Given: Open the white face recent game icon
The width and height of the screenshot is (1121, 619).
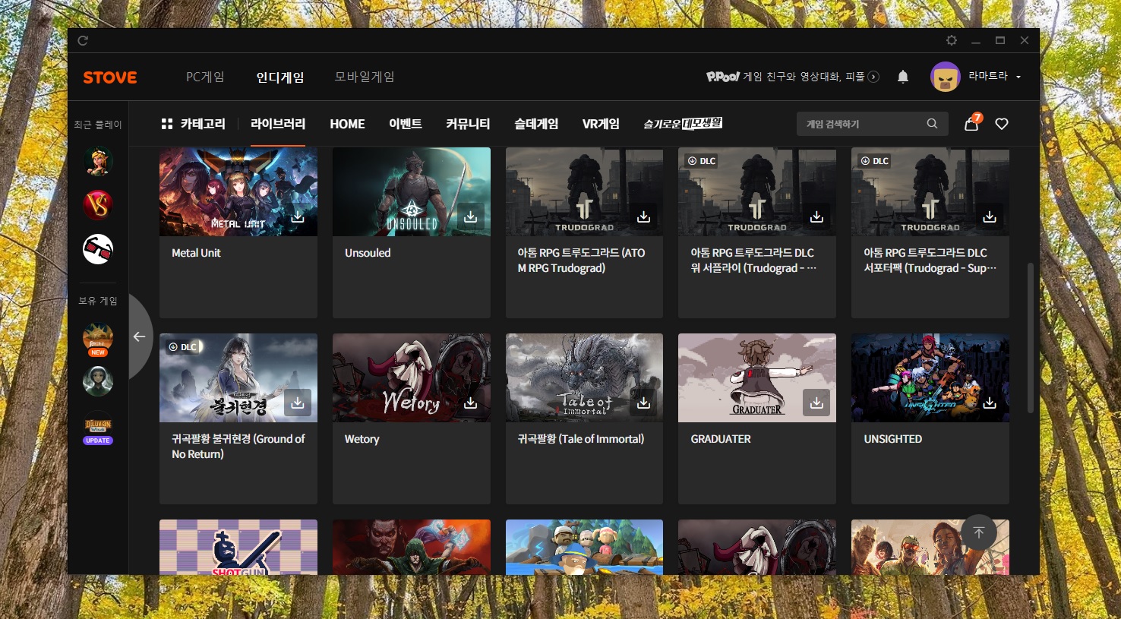Looking at the screenshot, I should tap(98, 249).
